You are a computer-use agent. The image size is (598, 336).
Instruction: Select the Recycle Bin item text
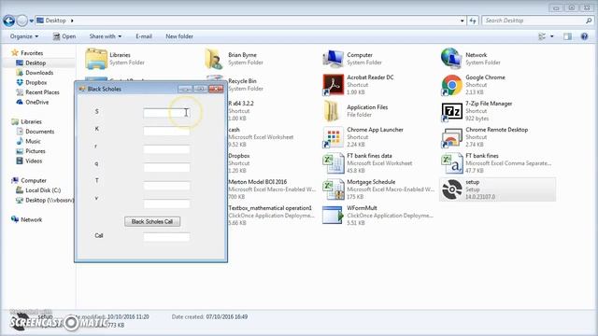click(x=242, y=81)
